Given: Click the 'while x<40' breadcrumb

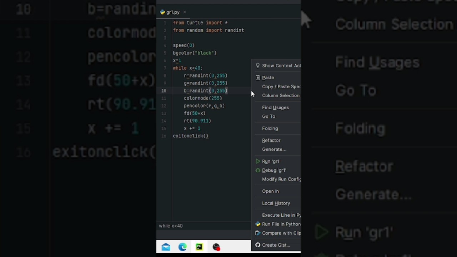Looking at the screenshot, I should [x=171, y=226].
